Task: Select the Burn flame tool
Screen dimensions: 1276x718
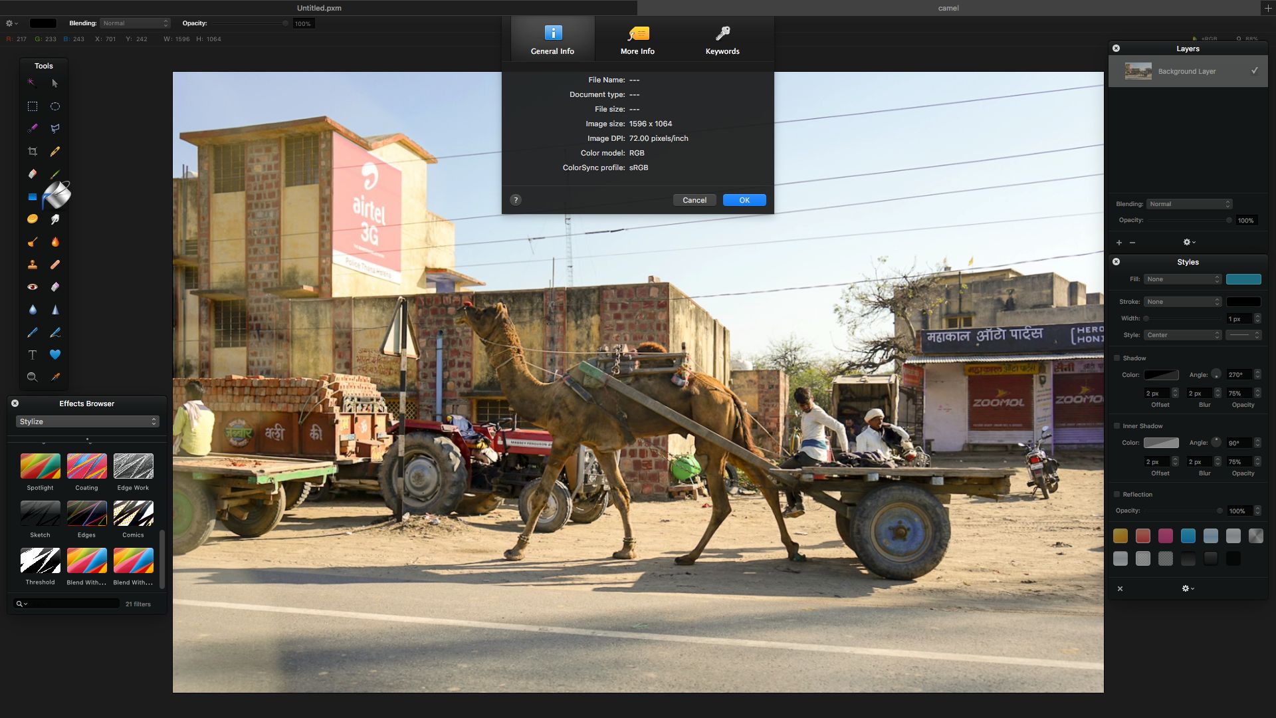Action: pos(55,242)
